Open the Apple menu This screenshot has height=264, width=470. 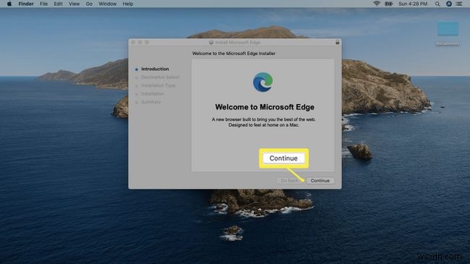point(9,4)
